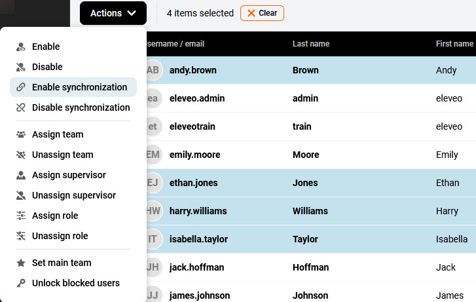Sort by First name column header
476x302 pixels.
454,44
